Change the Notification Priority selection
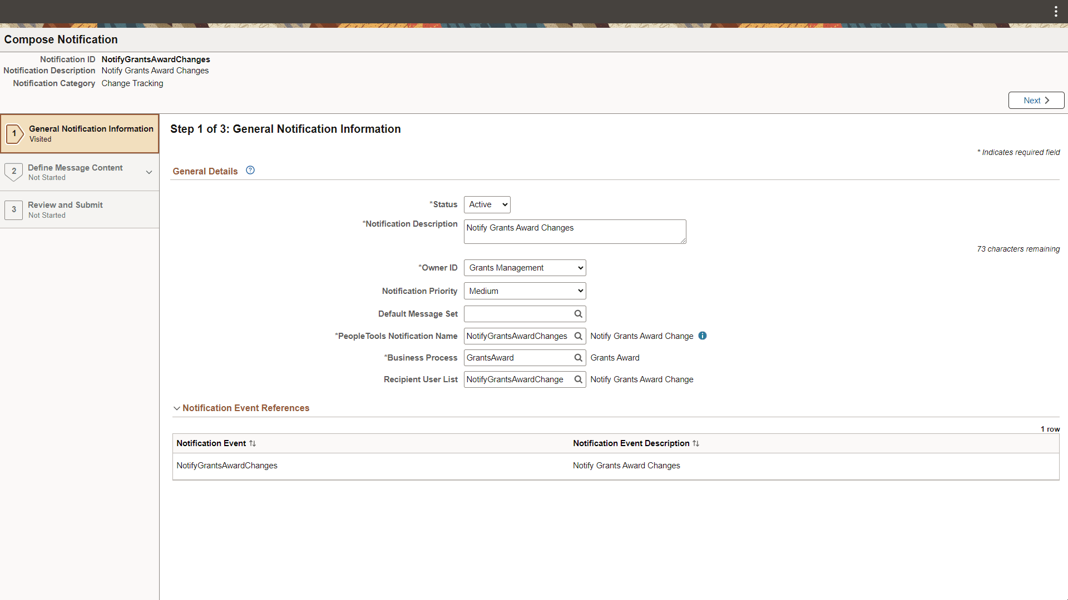This screenshot has width=1068, height=600. point(524,291)
